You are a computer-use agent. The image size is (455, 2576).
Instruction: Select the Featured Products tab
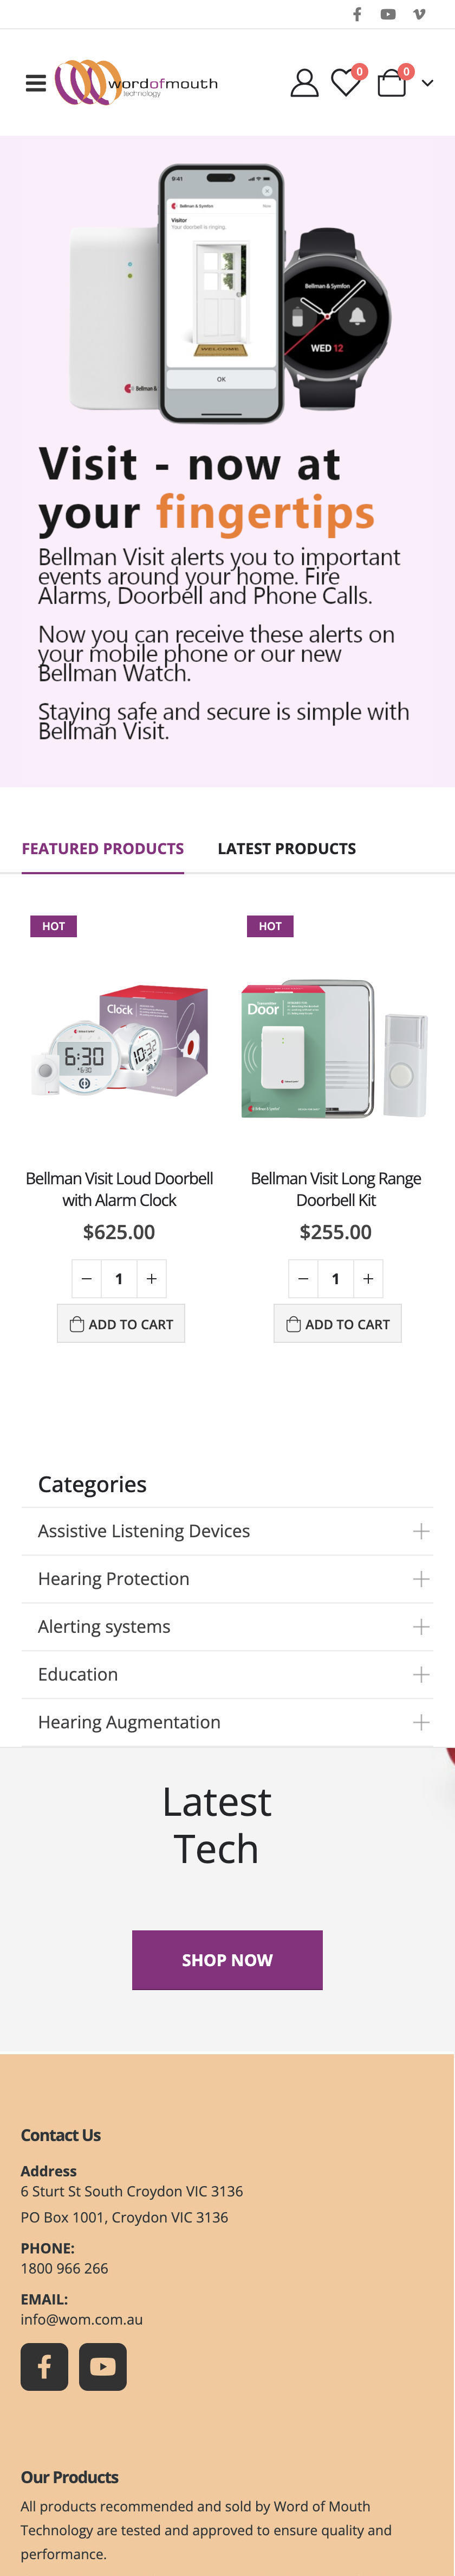(103, 848)
